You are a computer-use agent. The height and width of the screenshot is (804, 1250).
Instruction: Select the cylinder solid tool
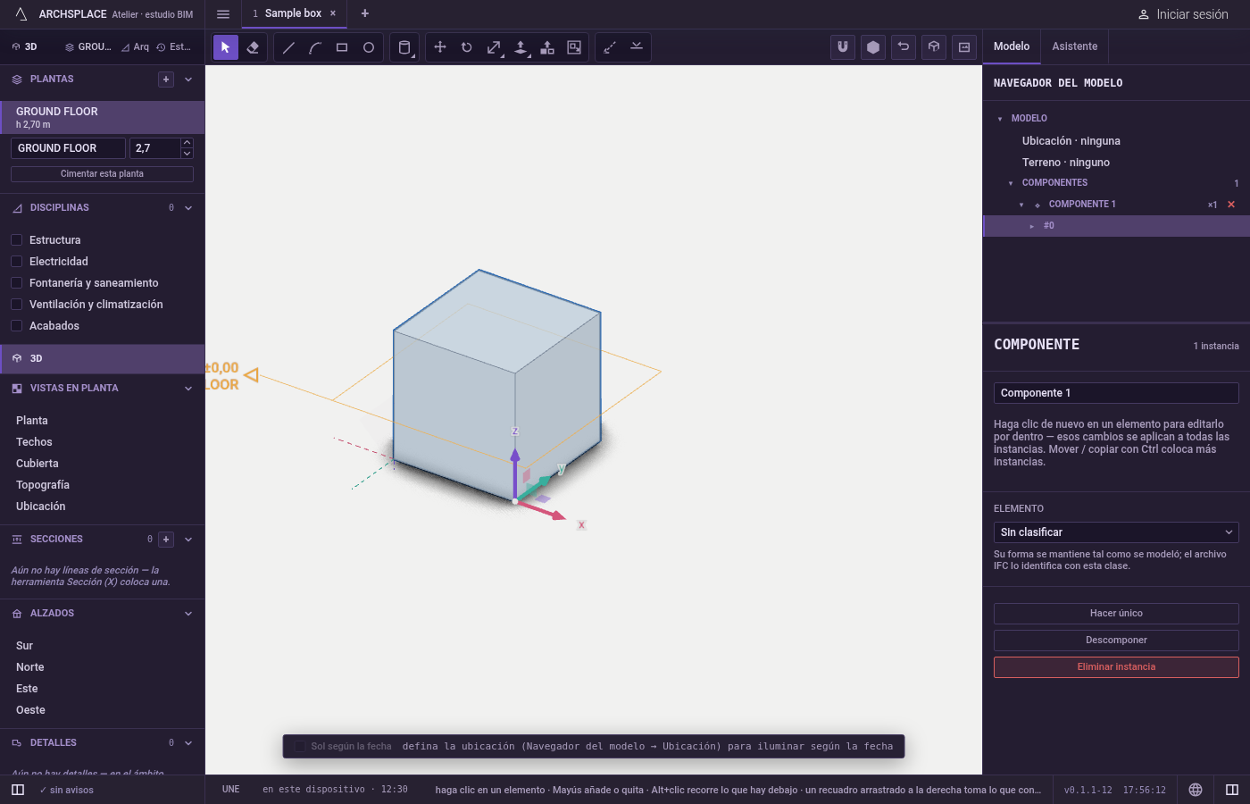(x=404, y=47)
